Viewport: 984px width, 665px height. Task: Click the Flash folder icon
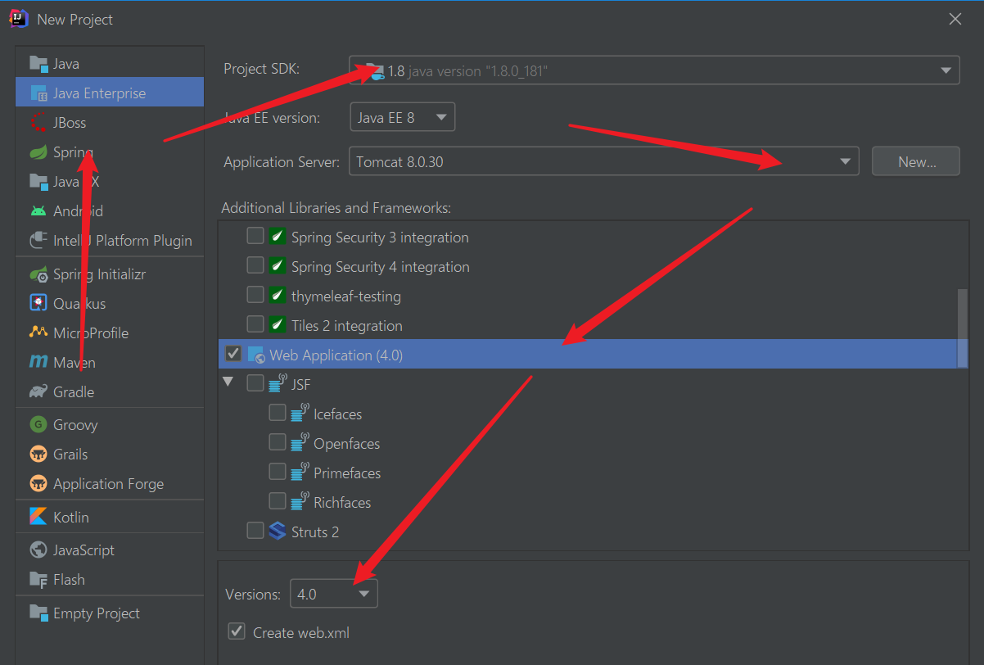point(38,579)
